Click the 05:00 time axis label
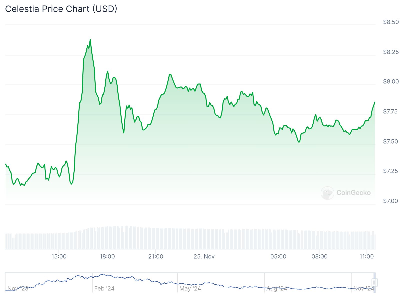 coord(278,256)
